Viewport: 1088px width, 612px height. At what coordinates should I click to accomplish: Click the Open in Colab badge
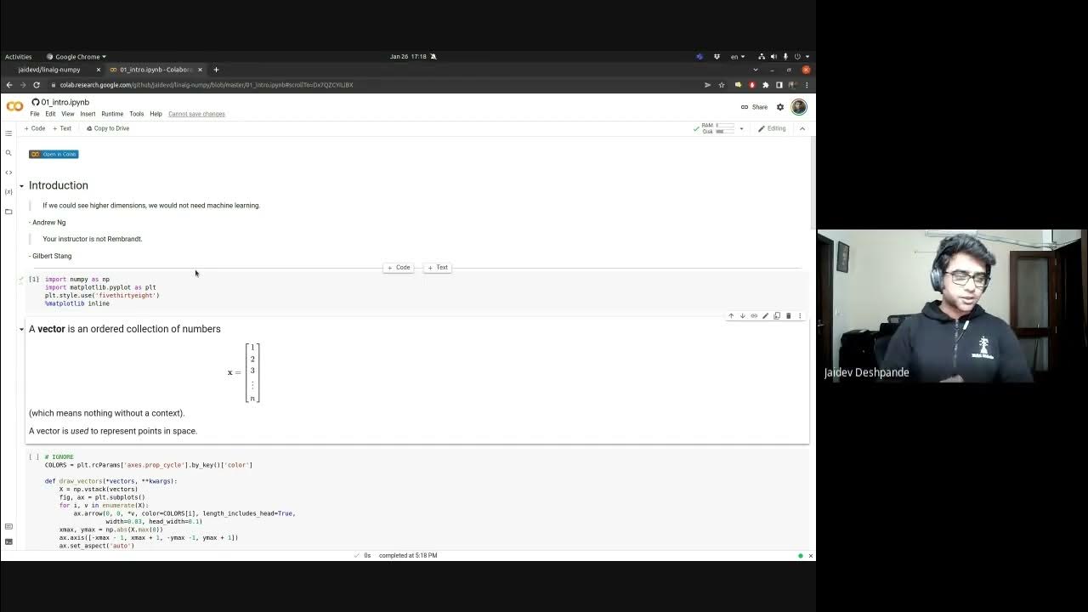54,154
